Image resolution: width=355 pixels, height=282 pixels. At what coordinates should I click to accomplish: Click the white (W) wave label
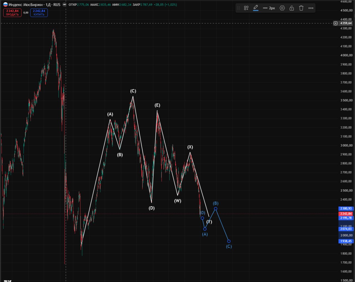178,201
